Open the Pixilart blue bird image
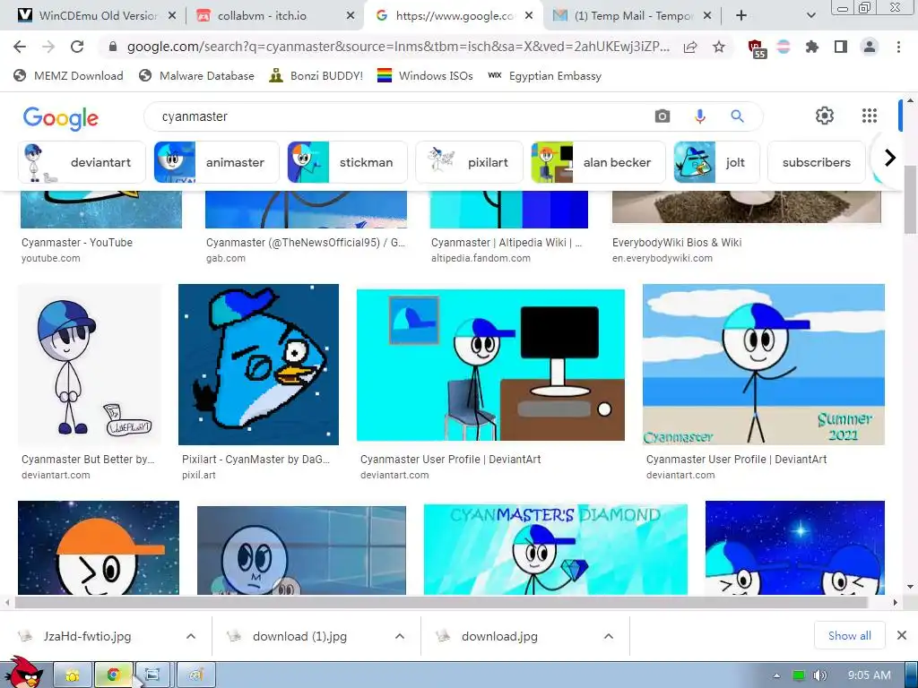Viewport: 918px width, 688px height. coord(258,365)
